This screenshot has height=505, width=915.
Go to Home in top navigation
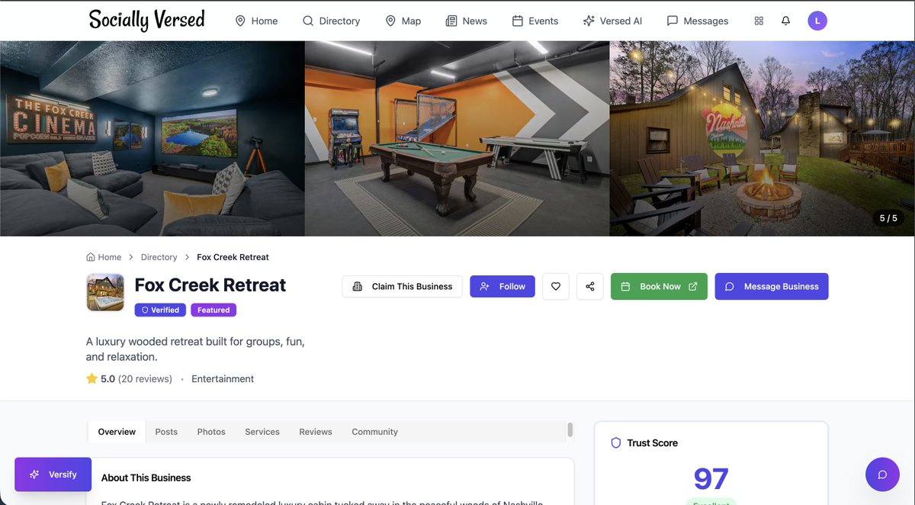[256, 21]
